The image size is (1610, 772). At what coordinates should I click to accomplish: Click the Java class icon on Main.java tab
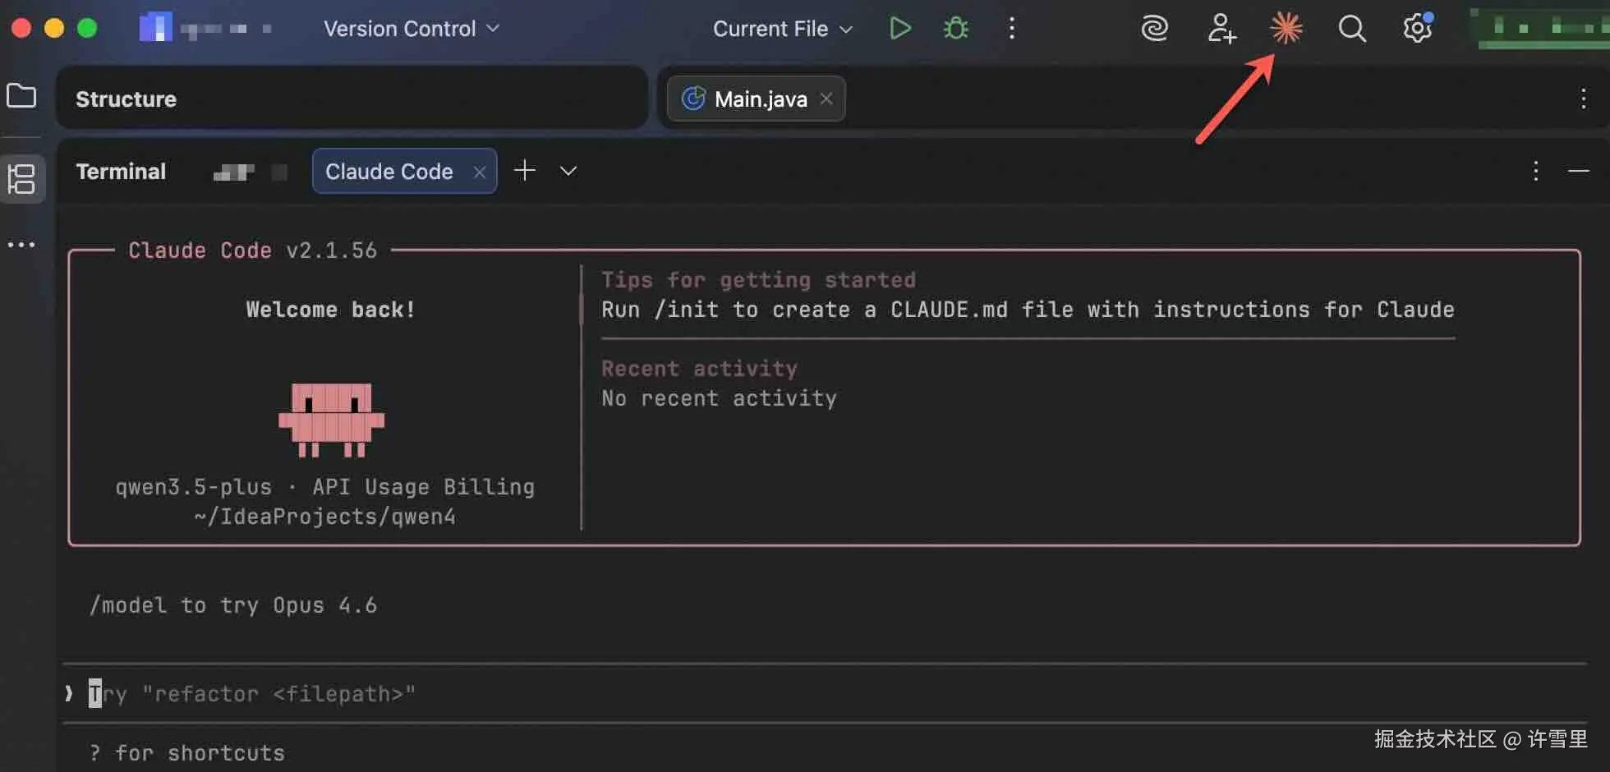coord(694,99)
